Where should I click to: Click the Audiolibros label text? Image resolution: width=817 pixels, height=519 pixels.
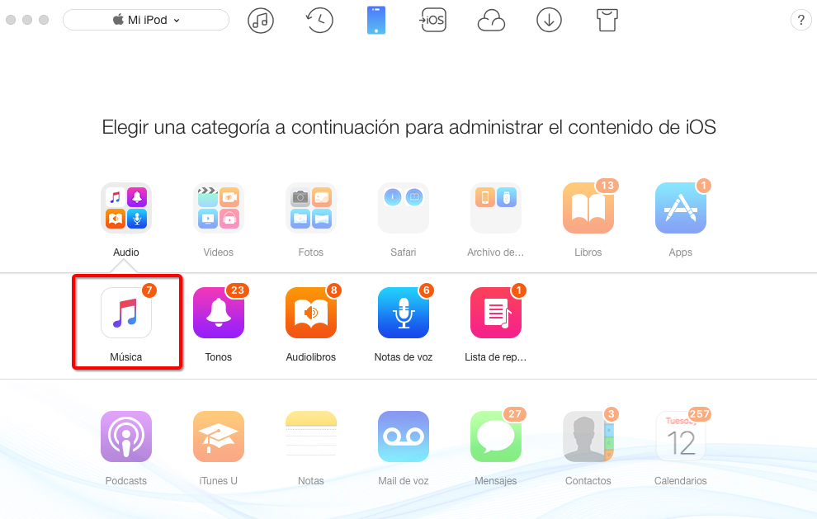[x=311, y=357]
